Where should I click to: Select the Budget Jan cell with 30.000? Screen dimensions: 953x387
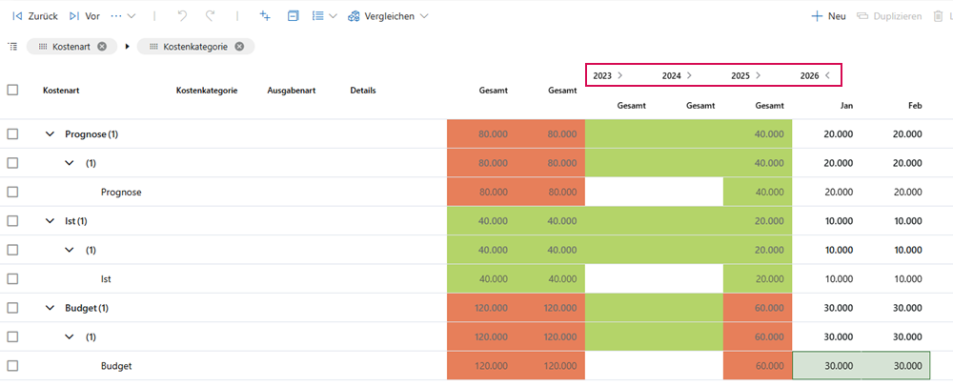(x=826, y=366)
